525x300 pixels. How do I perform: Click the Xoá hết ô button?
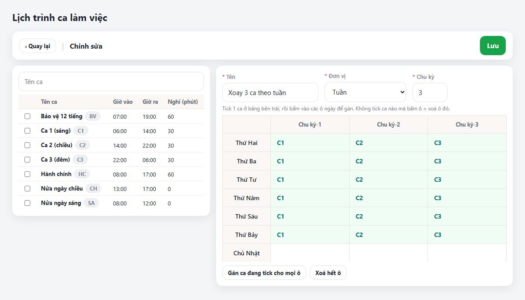[328, 273]
